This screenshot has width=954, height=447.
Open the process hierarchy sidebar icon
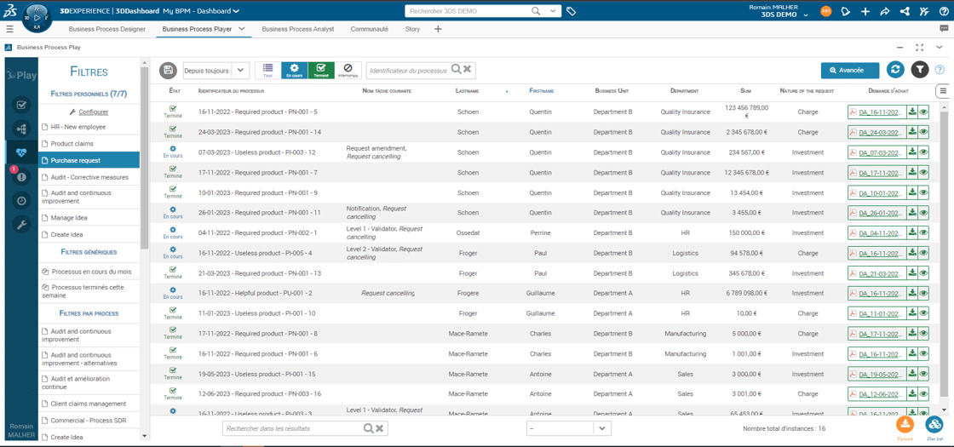(x=21, y=129)
